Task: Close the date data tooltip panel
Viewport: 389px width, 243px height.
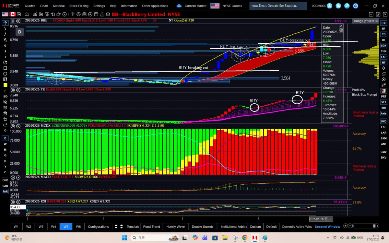Action: coord(341,26)
